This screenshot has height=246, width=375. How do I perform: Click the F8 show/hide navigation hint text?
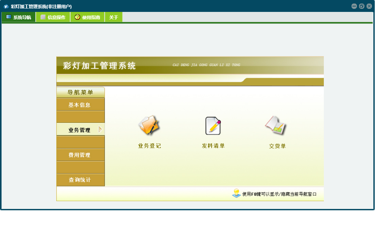[x=279, y=194]
